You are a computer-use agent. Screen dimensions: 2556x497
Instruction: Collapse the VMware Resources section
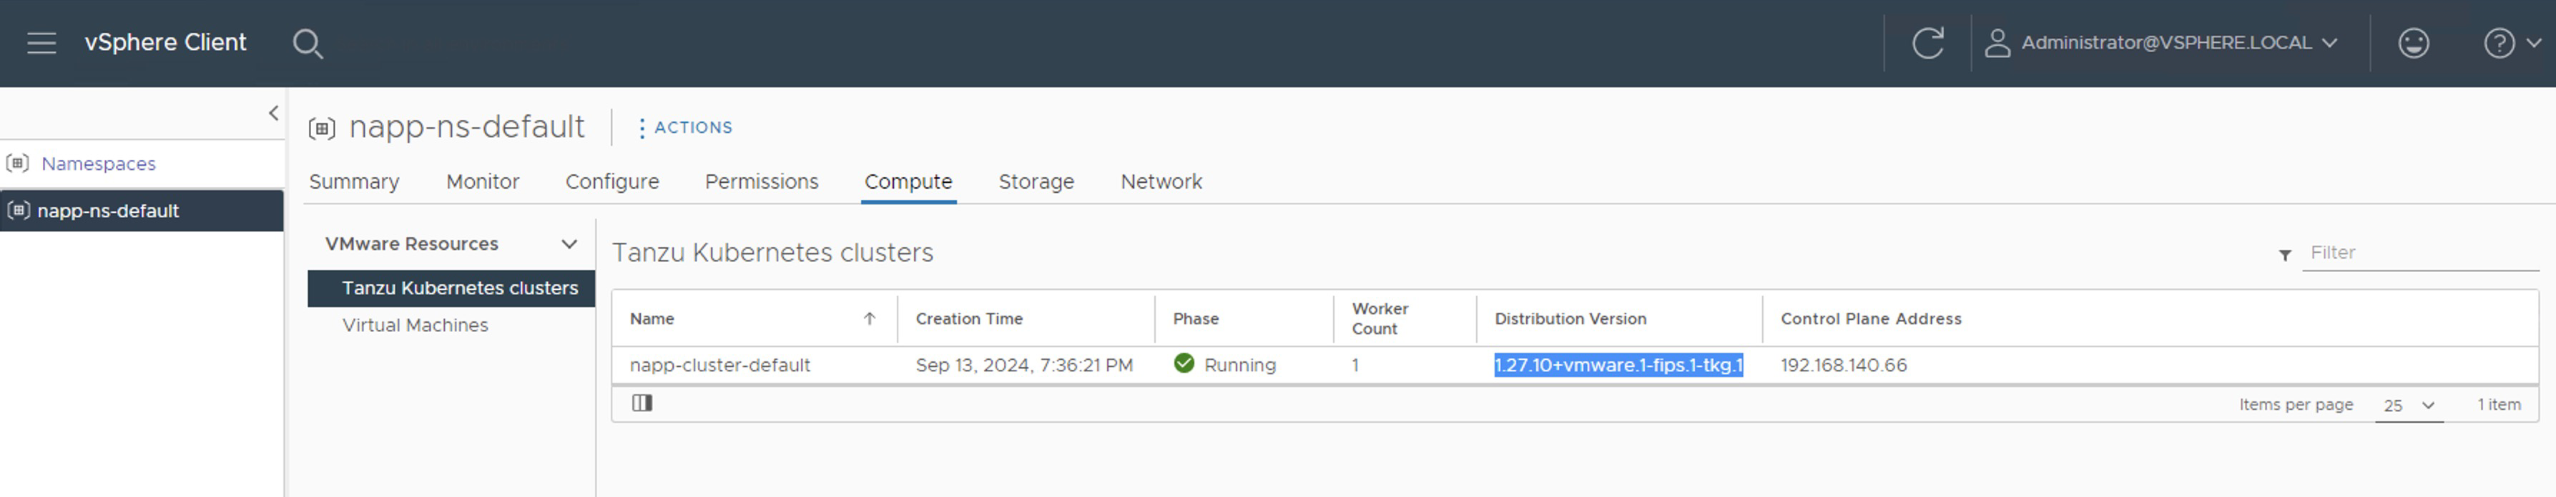coord(569,244)
